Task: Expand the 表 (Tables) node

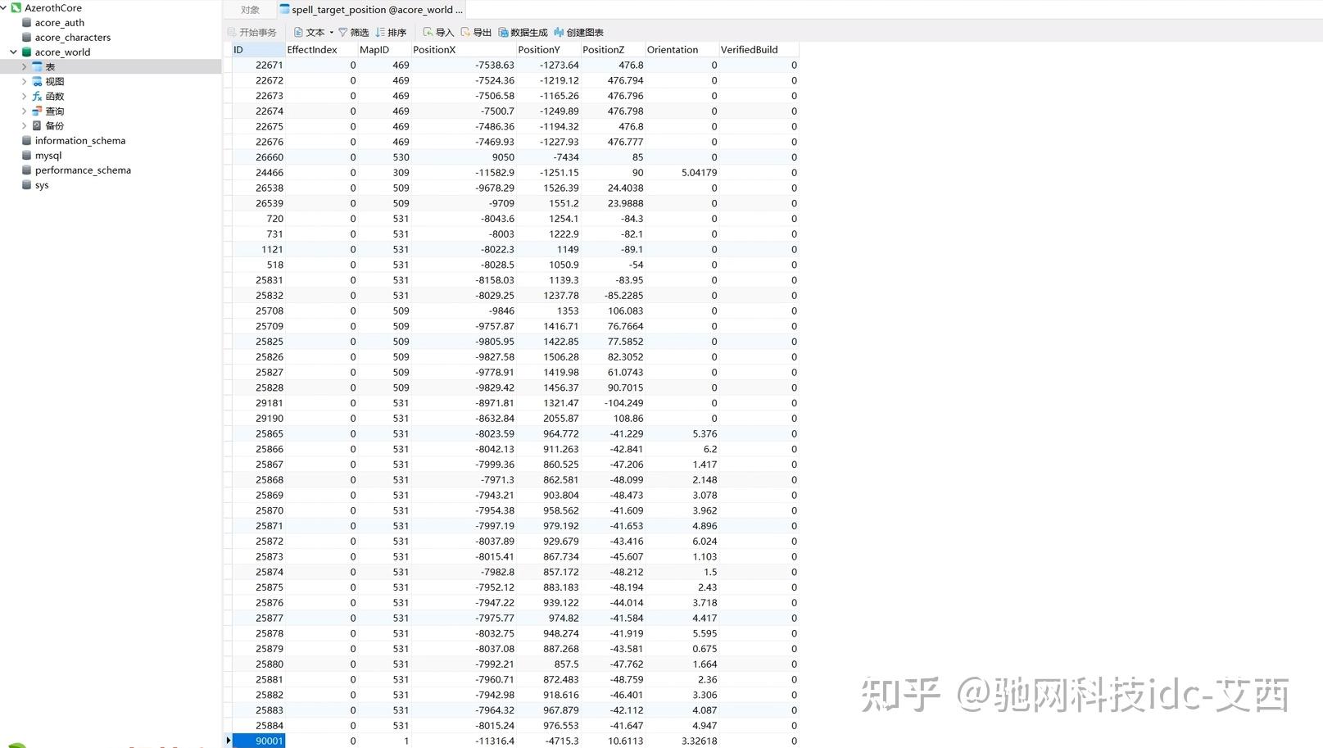Action: [25, 66]
